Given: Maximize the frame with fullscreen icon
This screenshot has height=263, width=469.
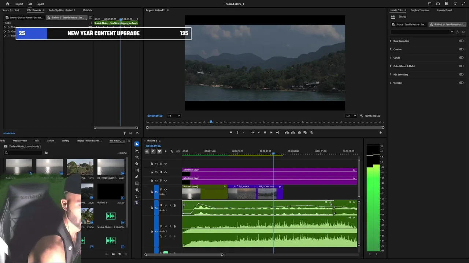Looking at the screenshot, I should 463,4.
